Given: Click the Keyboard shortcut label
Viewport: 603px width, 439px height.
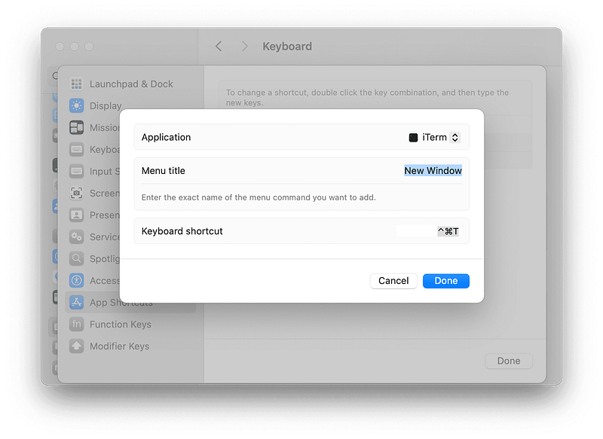Looking at the screenshot, I should 182,231.
